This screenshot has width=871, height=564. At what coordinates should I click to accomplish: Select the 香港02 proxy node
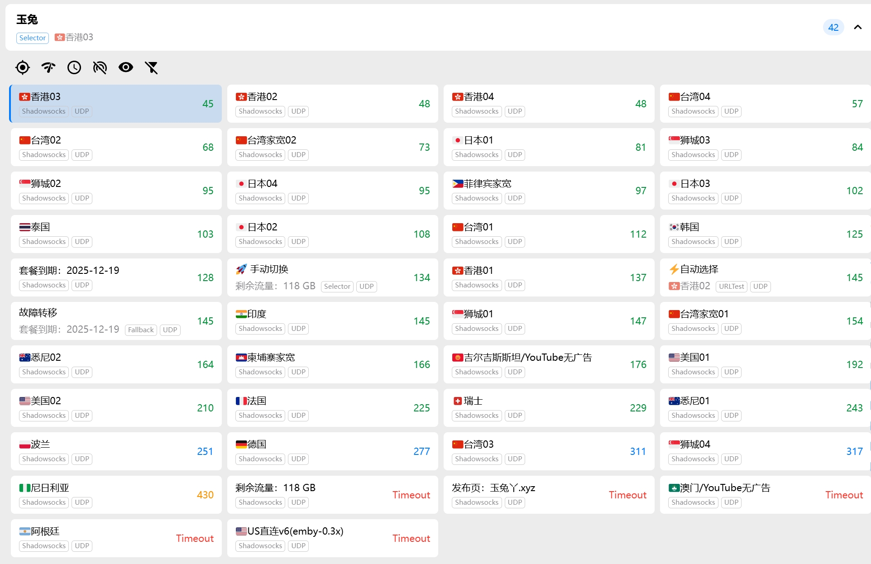click(x=332, y=103)
